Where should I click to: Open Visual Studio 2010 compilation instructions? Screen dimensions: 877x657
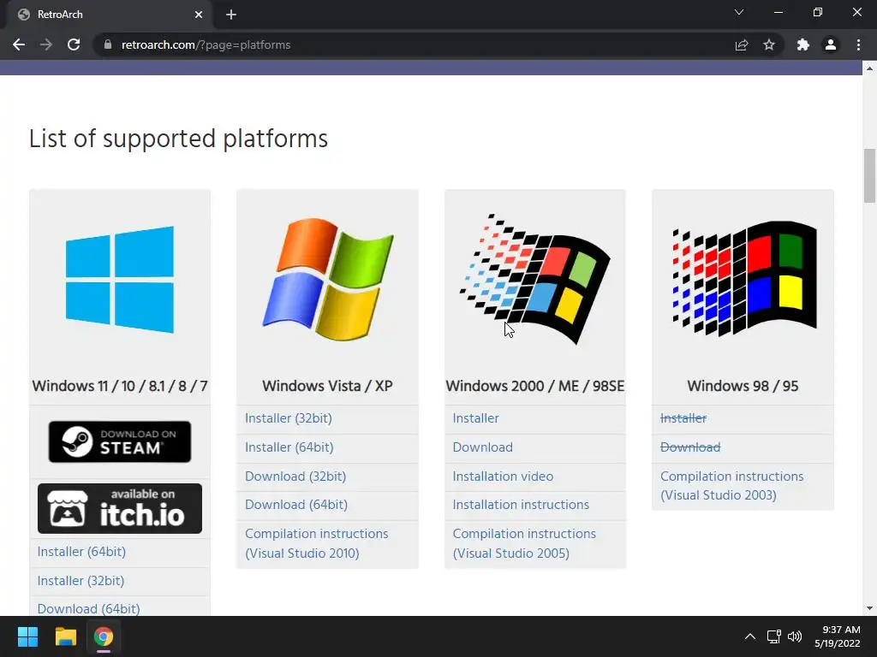[x=317, y=543]
